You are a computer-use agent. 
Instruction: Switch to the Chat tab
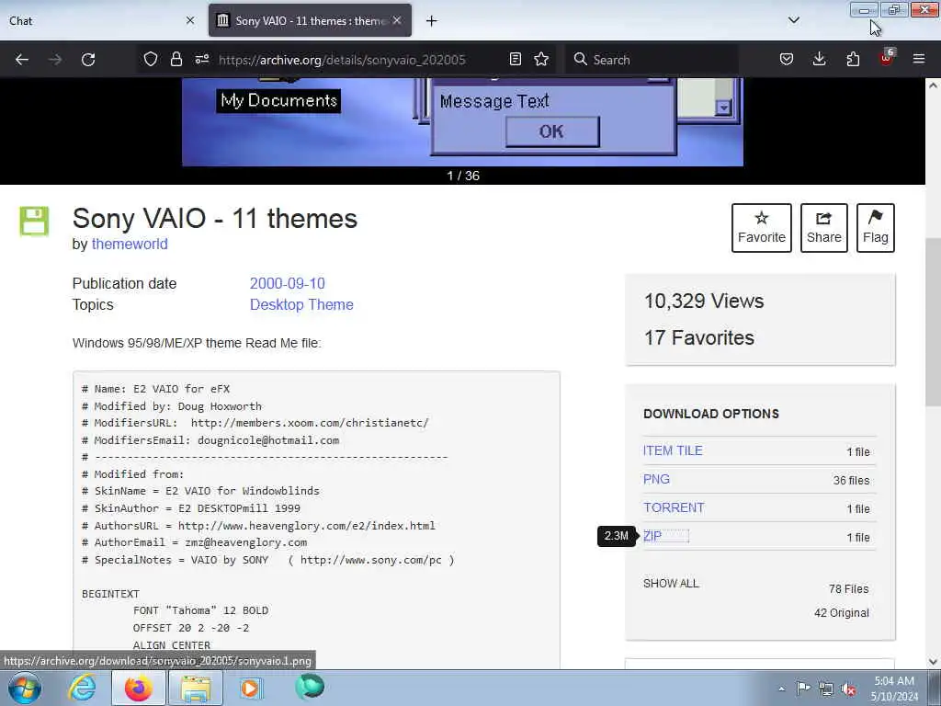(x=93, y=20)
